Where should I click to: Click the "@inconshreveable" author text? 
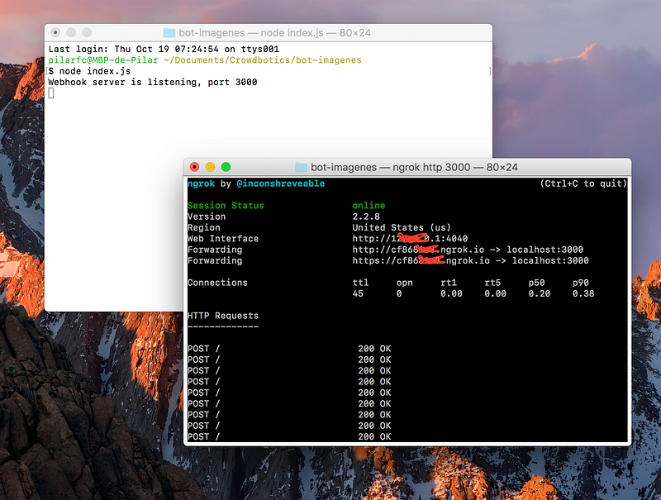point(281,183)
